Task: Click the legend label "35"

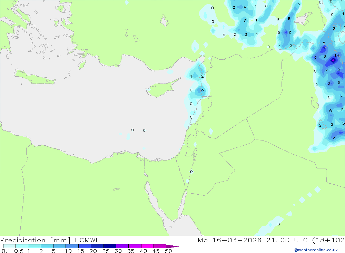Action: click(x=131, y=251)
